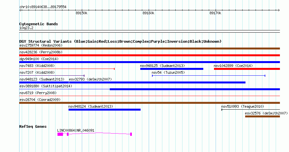
Task: Click the nsv1042899 (Coe2014) label text
Action: tap(233, 66)
